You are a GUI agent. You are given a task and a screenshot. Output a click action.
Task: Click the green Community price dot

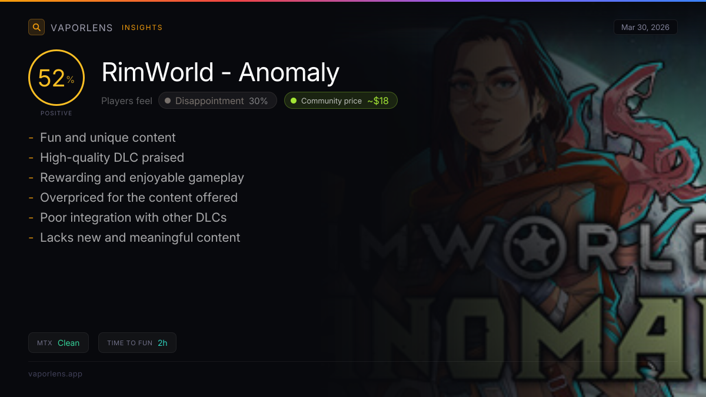click(294, 101)
